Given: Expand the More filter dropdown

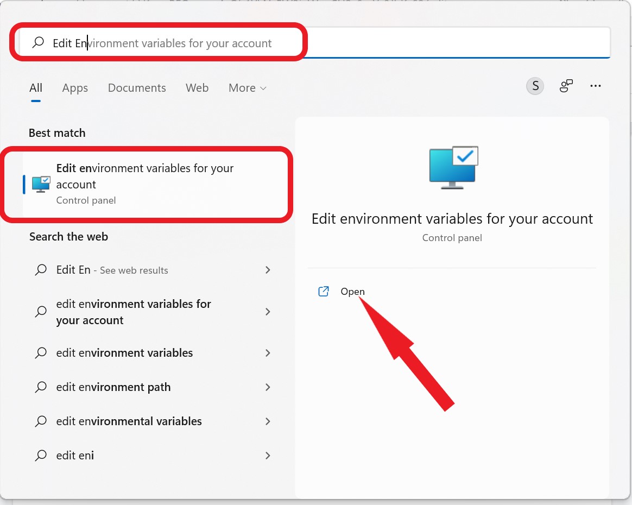Looking at the screenshot, I should point(248,88).
